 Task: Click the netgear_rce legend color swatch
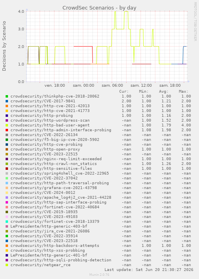pos(7,265)
